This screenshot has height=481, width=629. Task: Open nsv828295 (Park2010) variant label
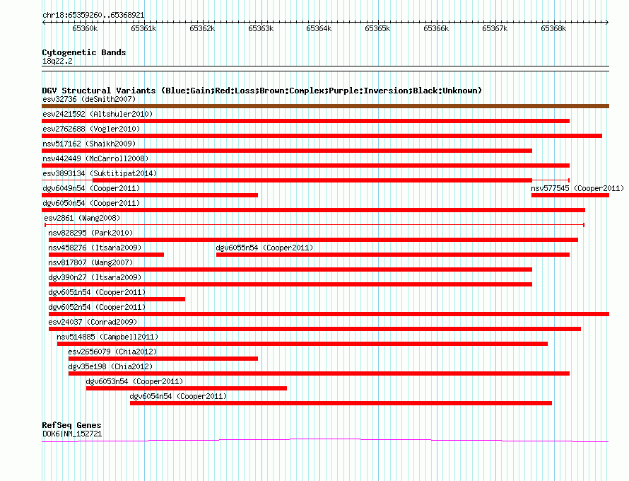click(90, 233)
